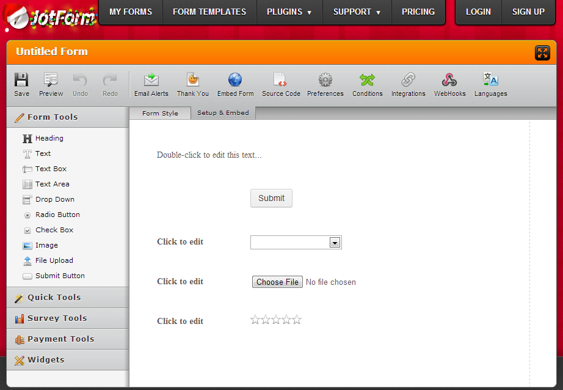Switch to the Setup & Embed tab
Screen dimensions: 563x390
[x=223, y=113]
